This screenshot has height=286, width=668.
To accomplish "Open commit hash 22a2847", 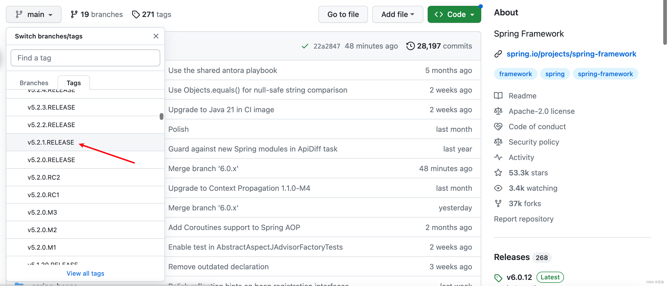I will (327, 46).
